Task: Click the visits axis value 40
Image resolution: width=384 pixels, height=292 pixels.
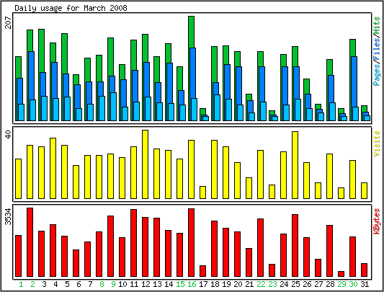Action: pos(9,134)
